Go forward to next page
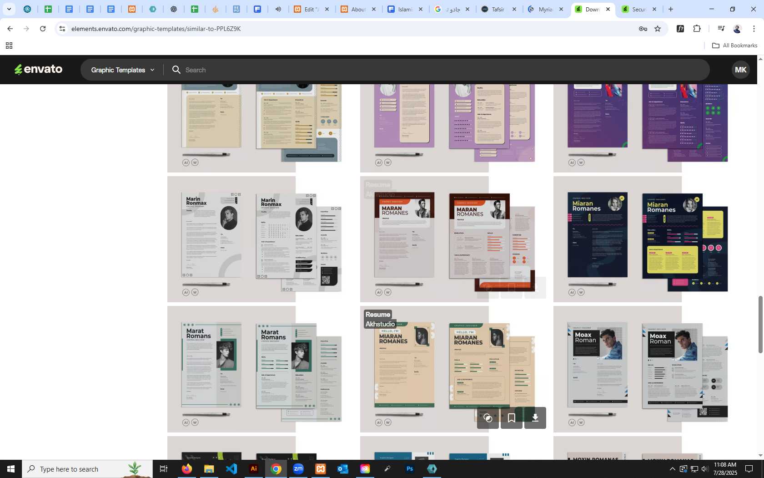 [x=26, y=29]
